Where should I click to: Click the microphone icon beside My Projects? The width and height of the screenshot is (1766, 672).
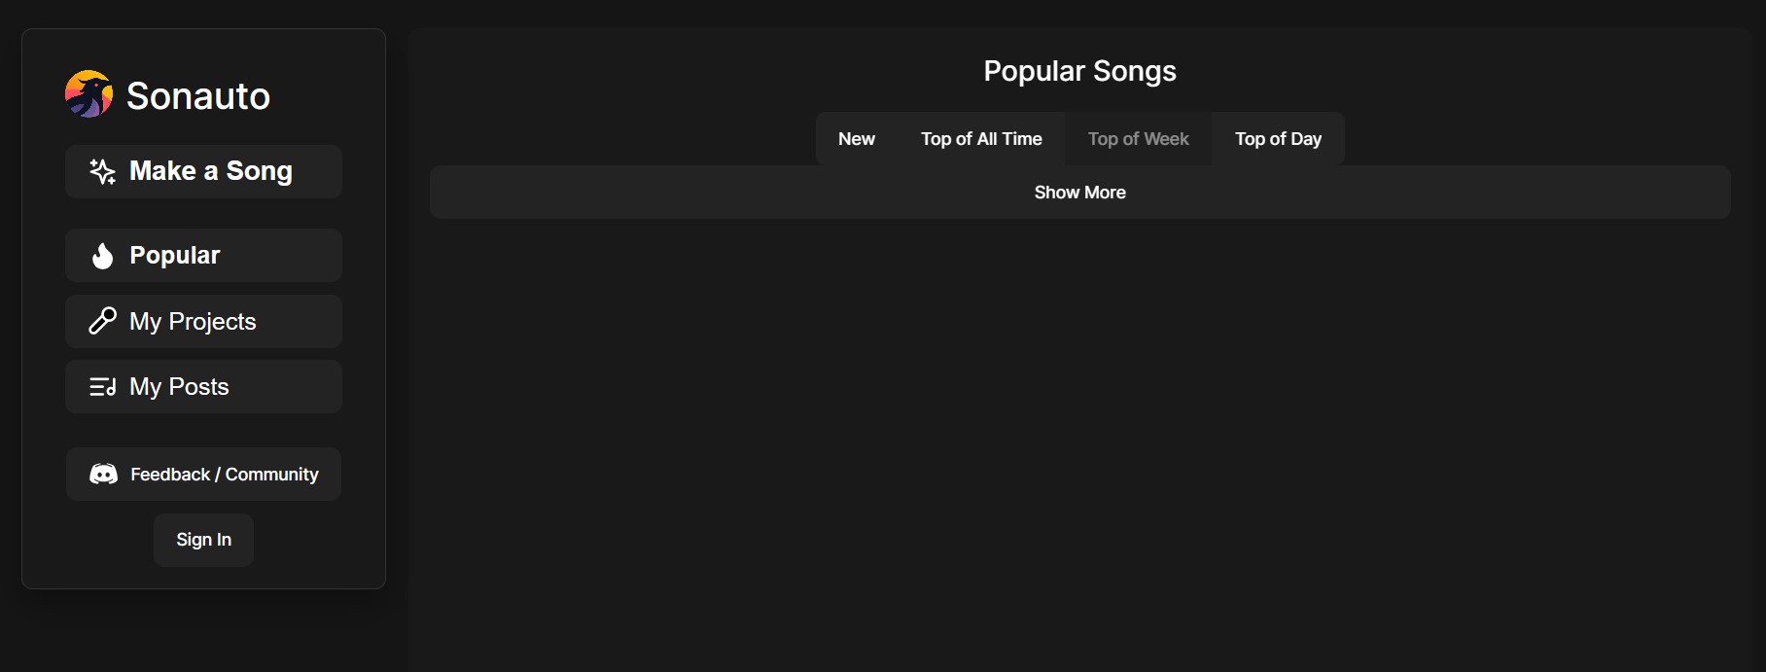[x=102, y=321]
